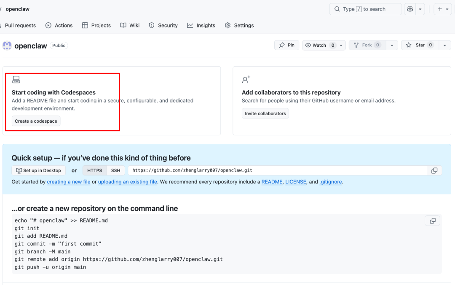This screenshot has height=285, width=455.
Task: Invite collaborators to the repository
Action: [265, 113]
